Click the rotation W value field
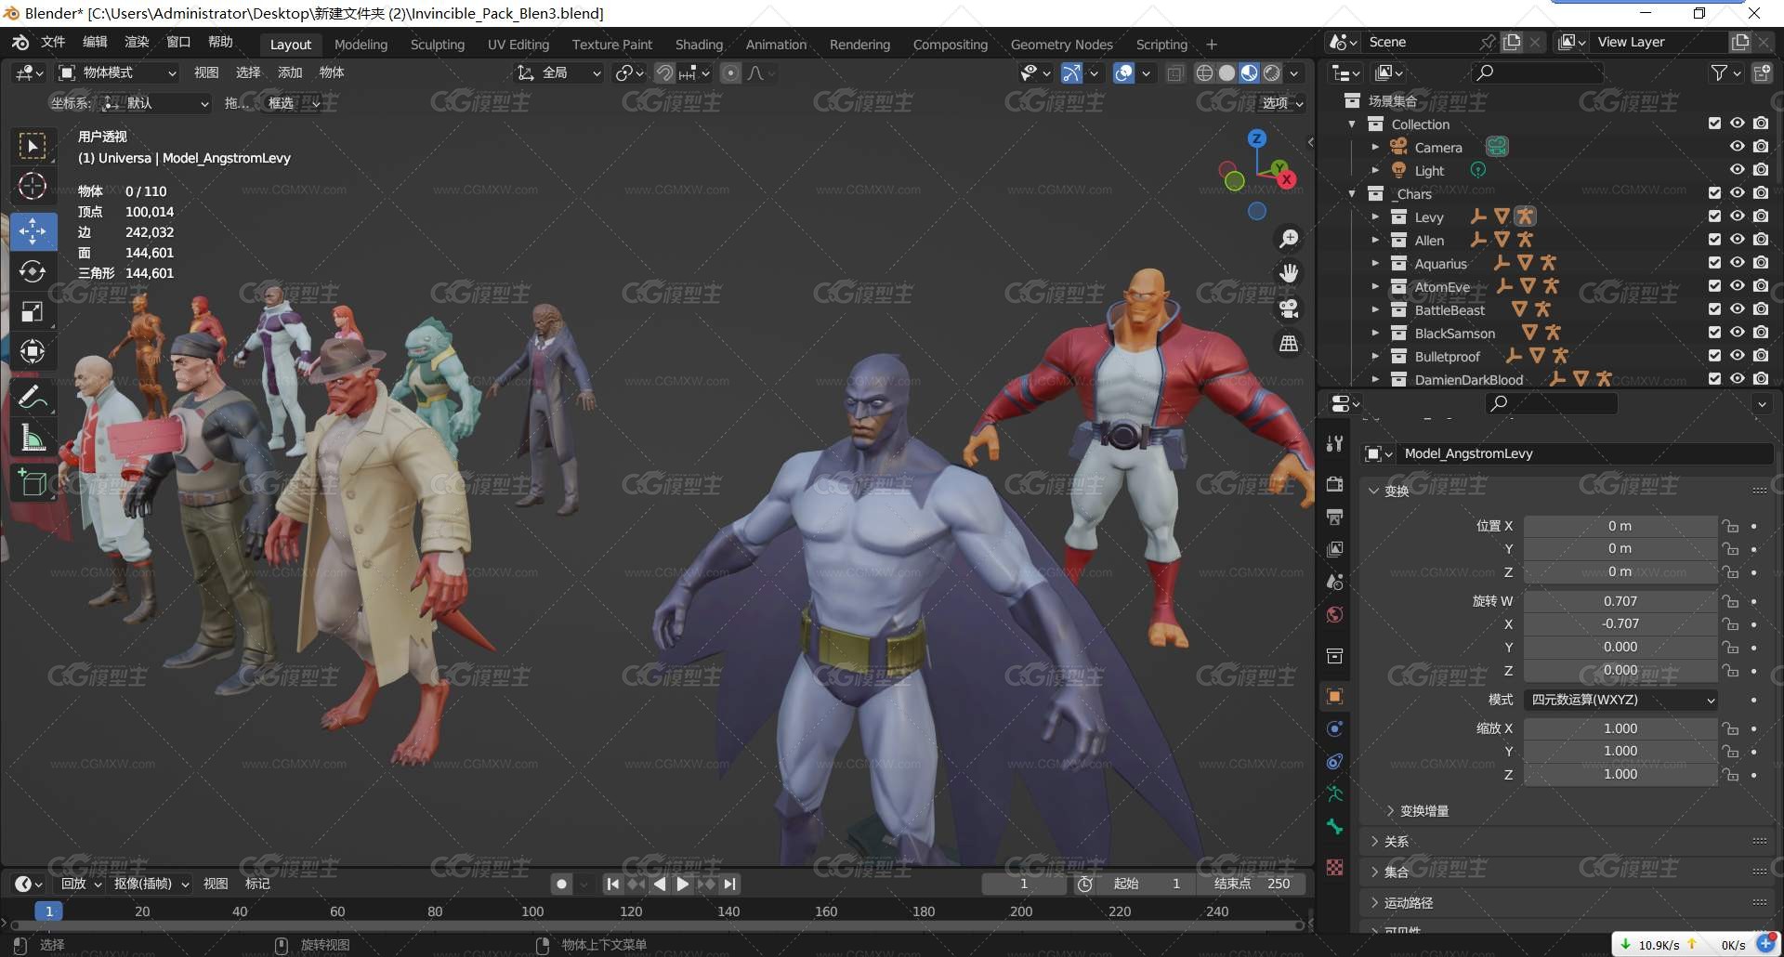This screenshot has width=1784, height=957. [x=1620, y=601]
